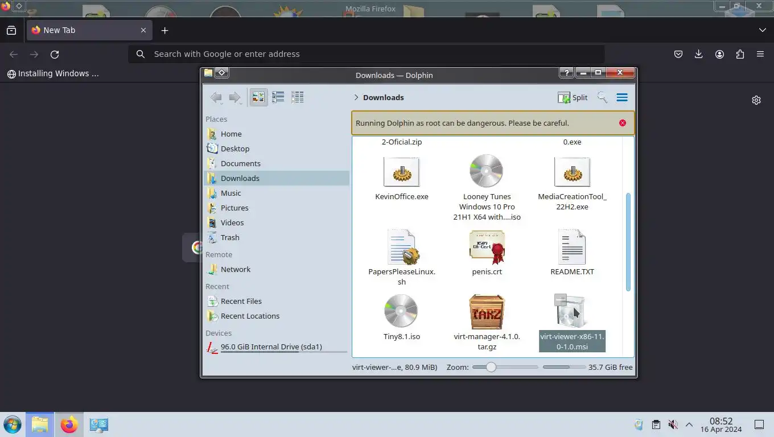
Task: Open Firefox View from the tab bar
Action: pos(11,30)
